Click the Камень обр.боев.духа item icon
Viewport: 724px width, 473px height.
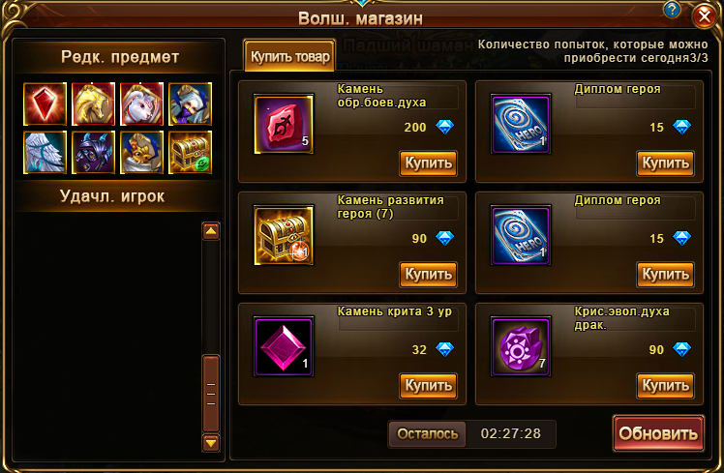(284, 124)
